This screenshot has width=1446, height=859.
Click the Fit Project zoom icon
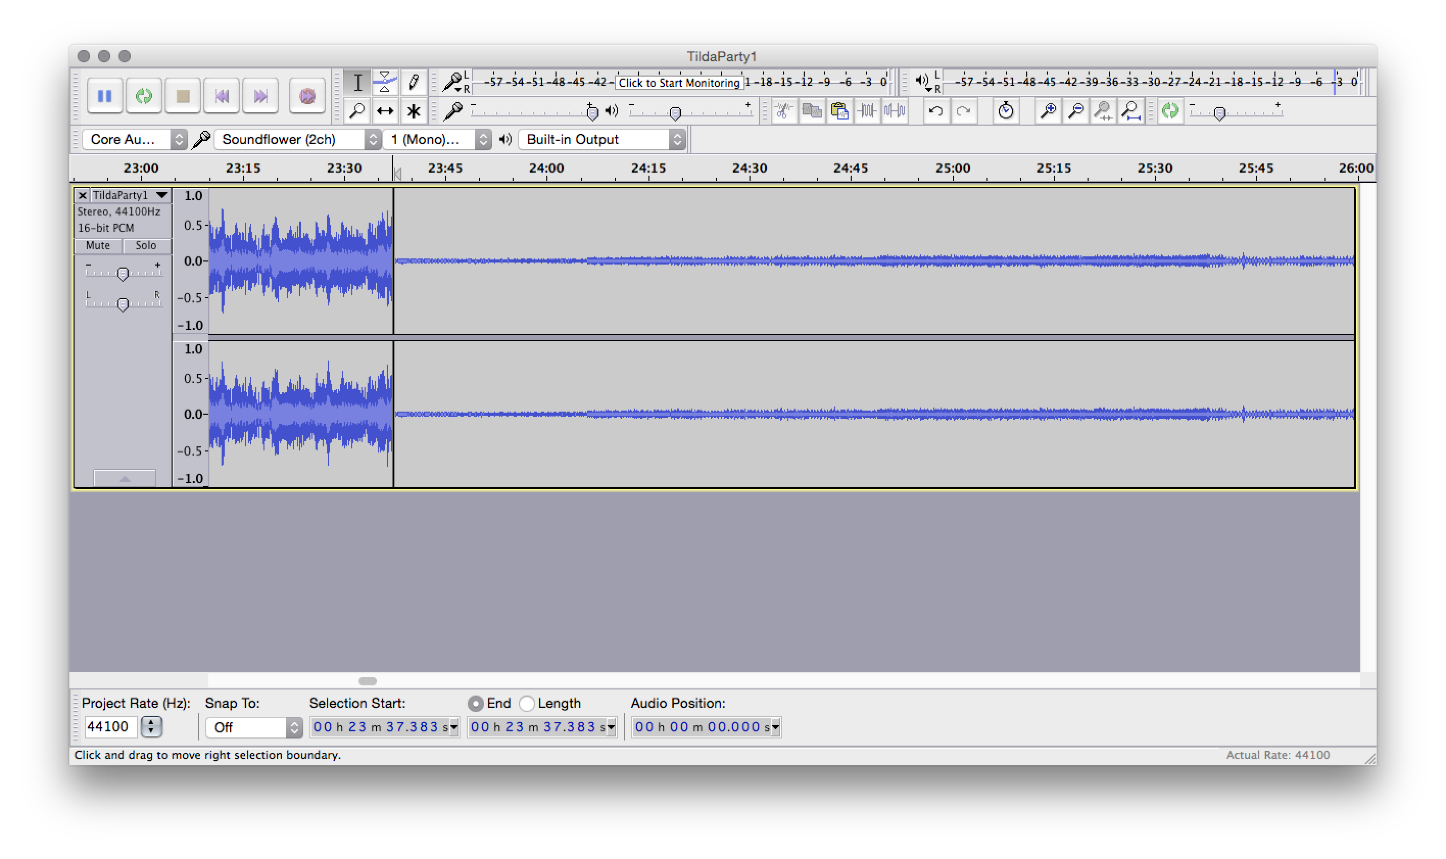pyautogui.click(x=1131, y=110)
